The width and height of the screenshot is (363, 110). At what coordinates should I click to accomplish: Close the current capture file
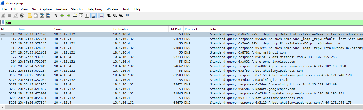pyautogui.click(x=42, y=16)
